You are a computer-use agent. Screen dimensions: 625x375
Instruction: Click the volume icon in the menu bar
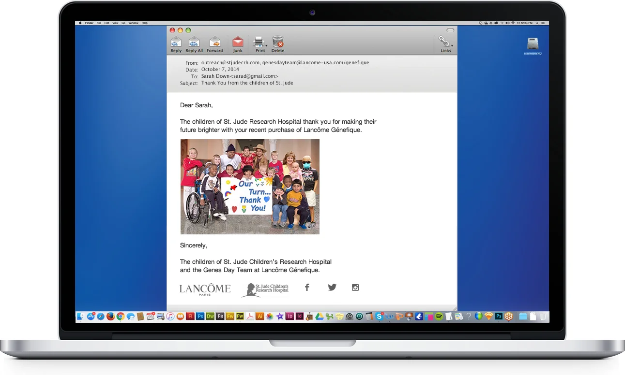click(507, 23)
